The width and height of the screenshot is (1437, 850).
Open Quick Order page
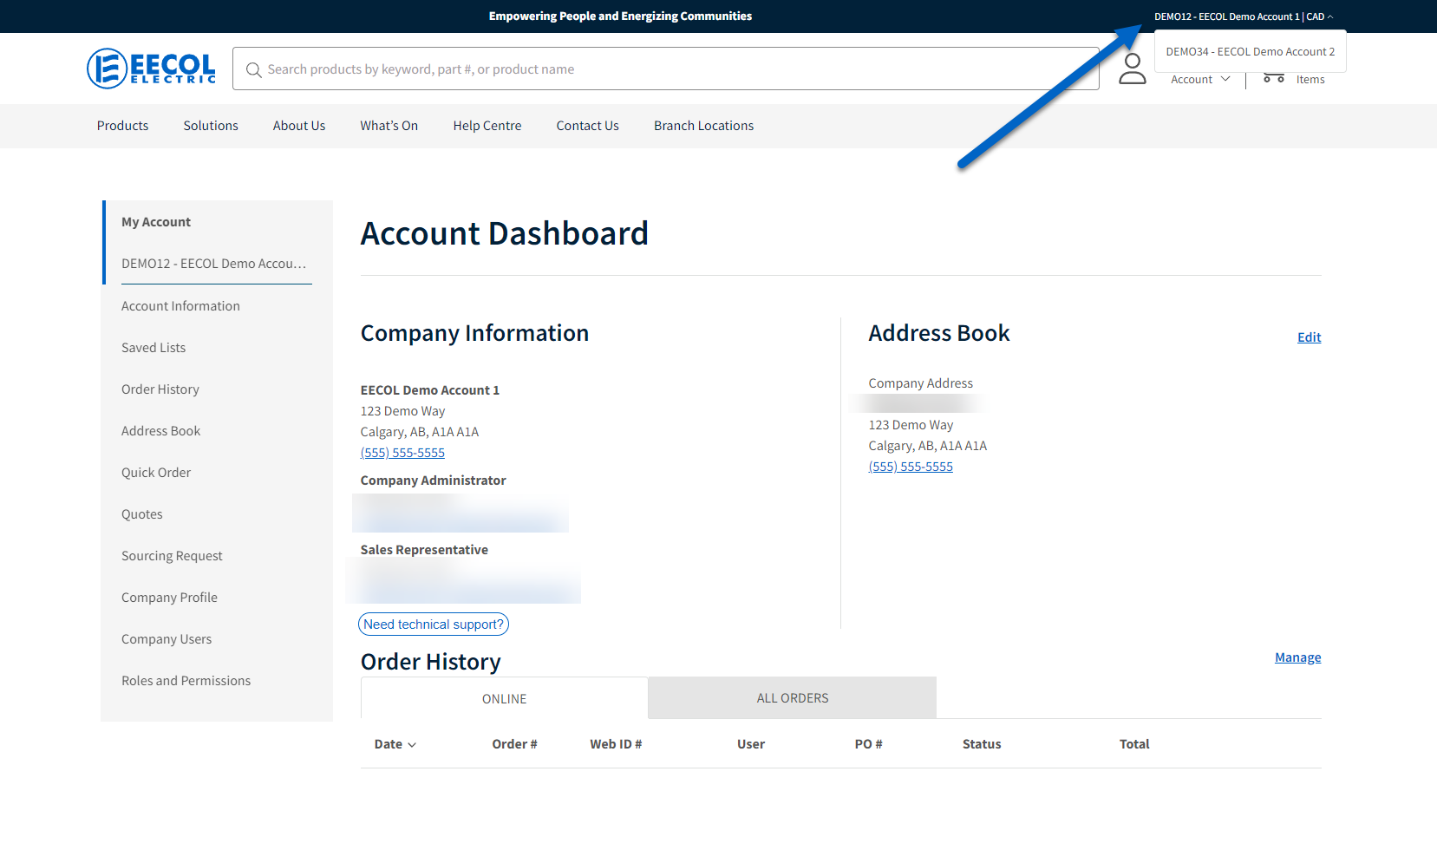coord(156,473)
